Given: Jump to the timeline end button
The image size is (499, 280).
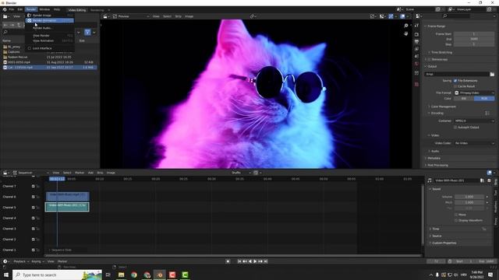Looking at the screenshot, I should point(266,261).
